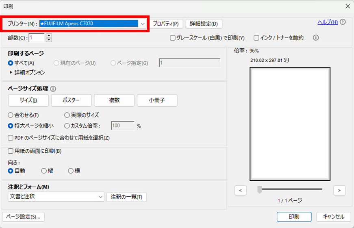The image size is (354, 228).
Task: Click the 1 / 1 ページ counter text
Action: [x=290, y=201]
